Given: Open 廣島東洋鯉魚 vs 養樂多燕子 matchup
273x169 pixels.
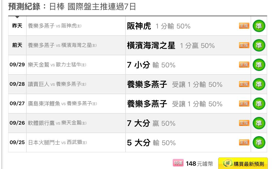Looking at the screenshot, I should (62, 104).
